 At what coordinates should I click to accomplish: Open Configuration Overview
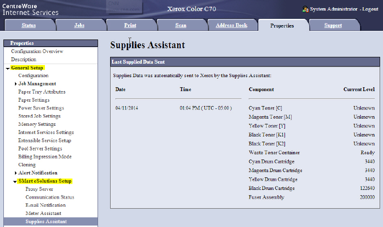tap(37, 51)
